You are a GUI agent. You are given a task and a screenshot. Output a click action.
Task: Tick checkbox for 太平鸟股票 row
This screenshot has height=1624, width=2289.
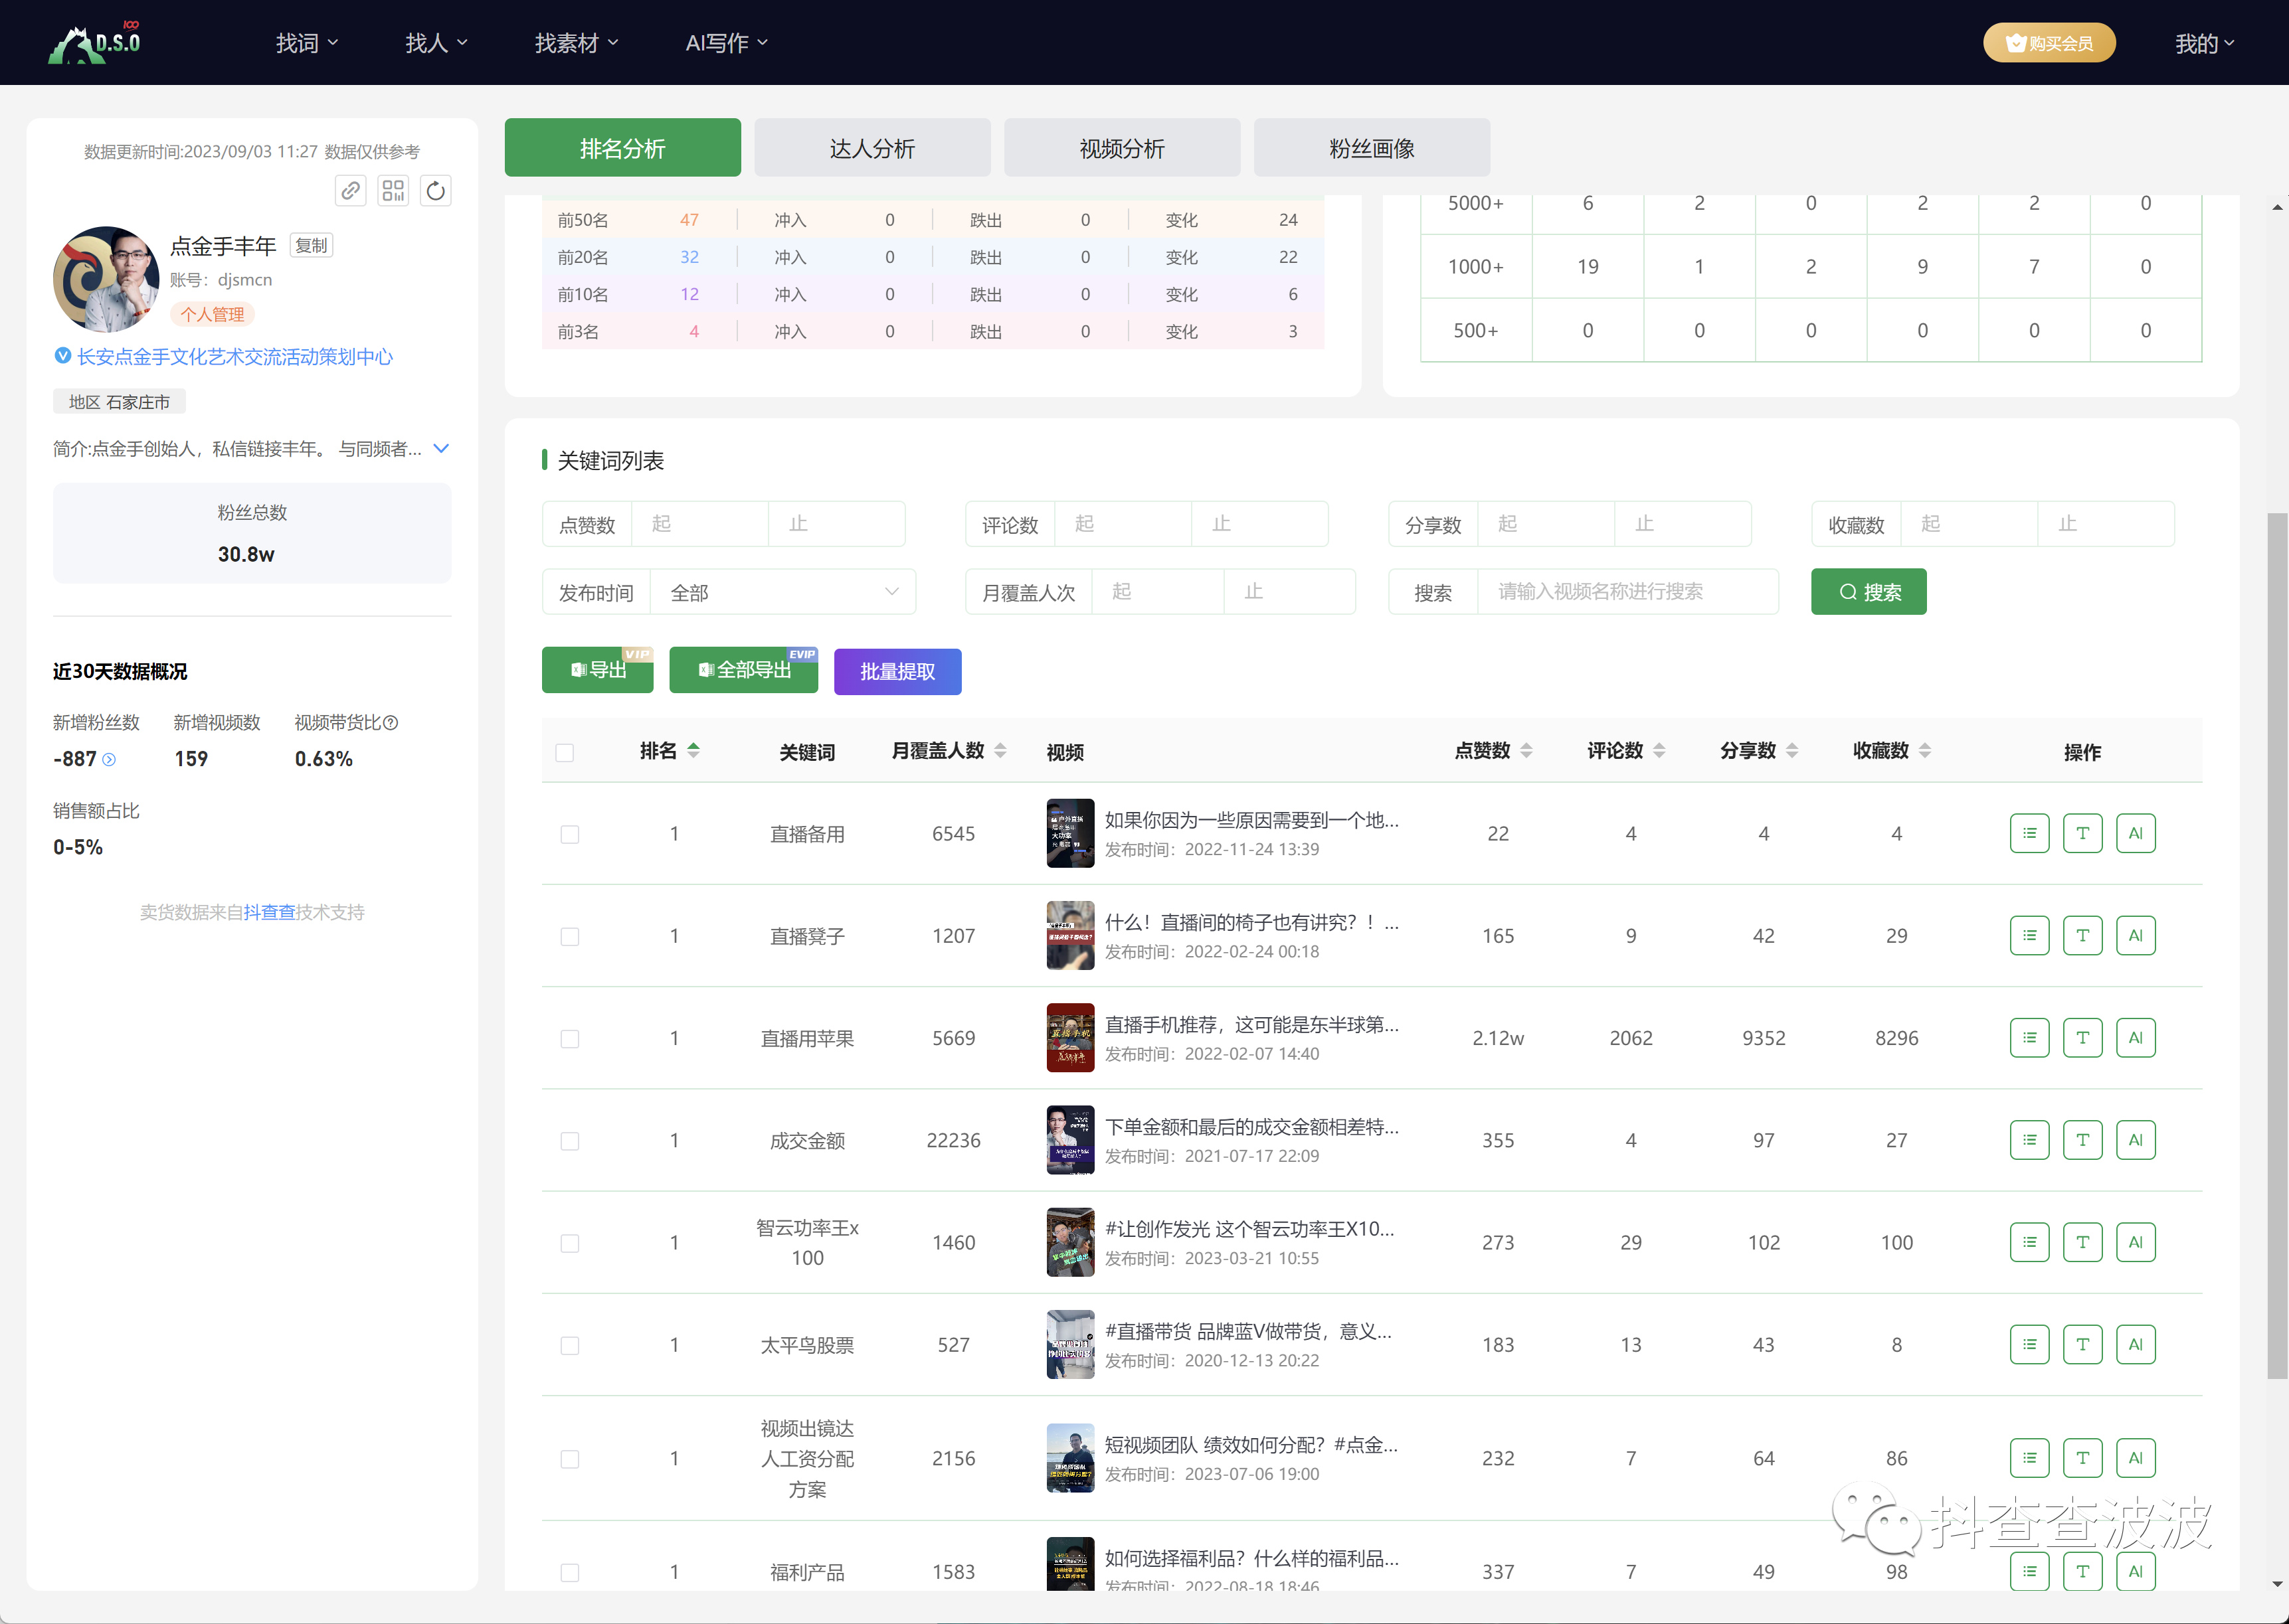point(570,1345)
